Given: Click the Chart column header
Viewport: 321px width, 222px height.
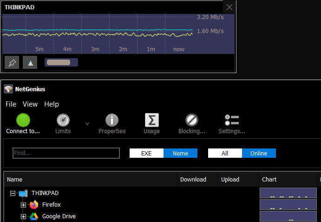Looking at the screenshot, I should click(288, 180).
